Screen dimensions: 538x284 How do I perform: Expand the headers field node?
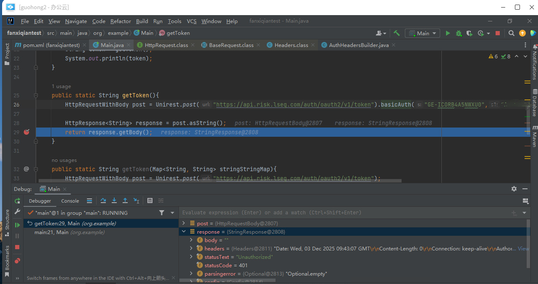[x=192, y=249]
